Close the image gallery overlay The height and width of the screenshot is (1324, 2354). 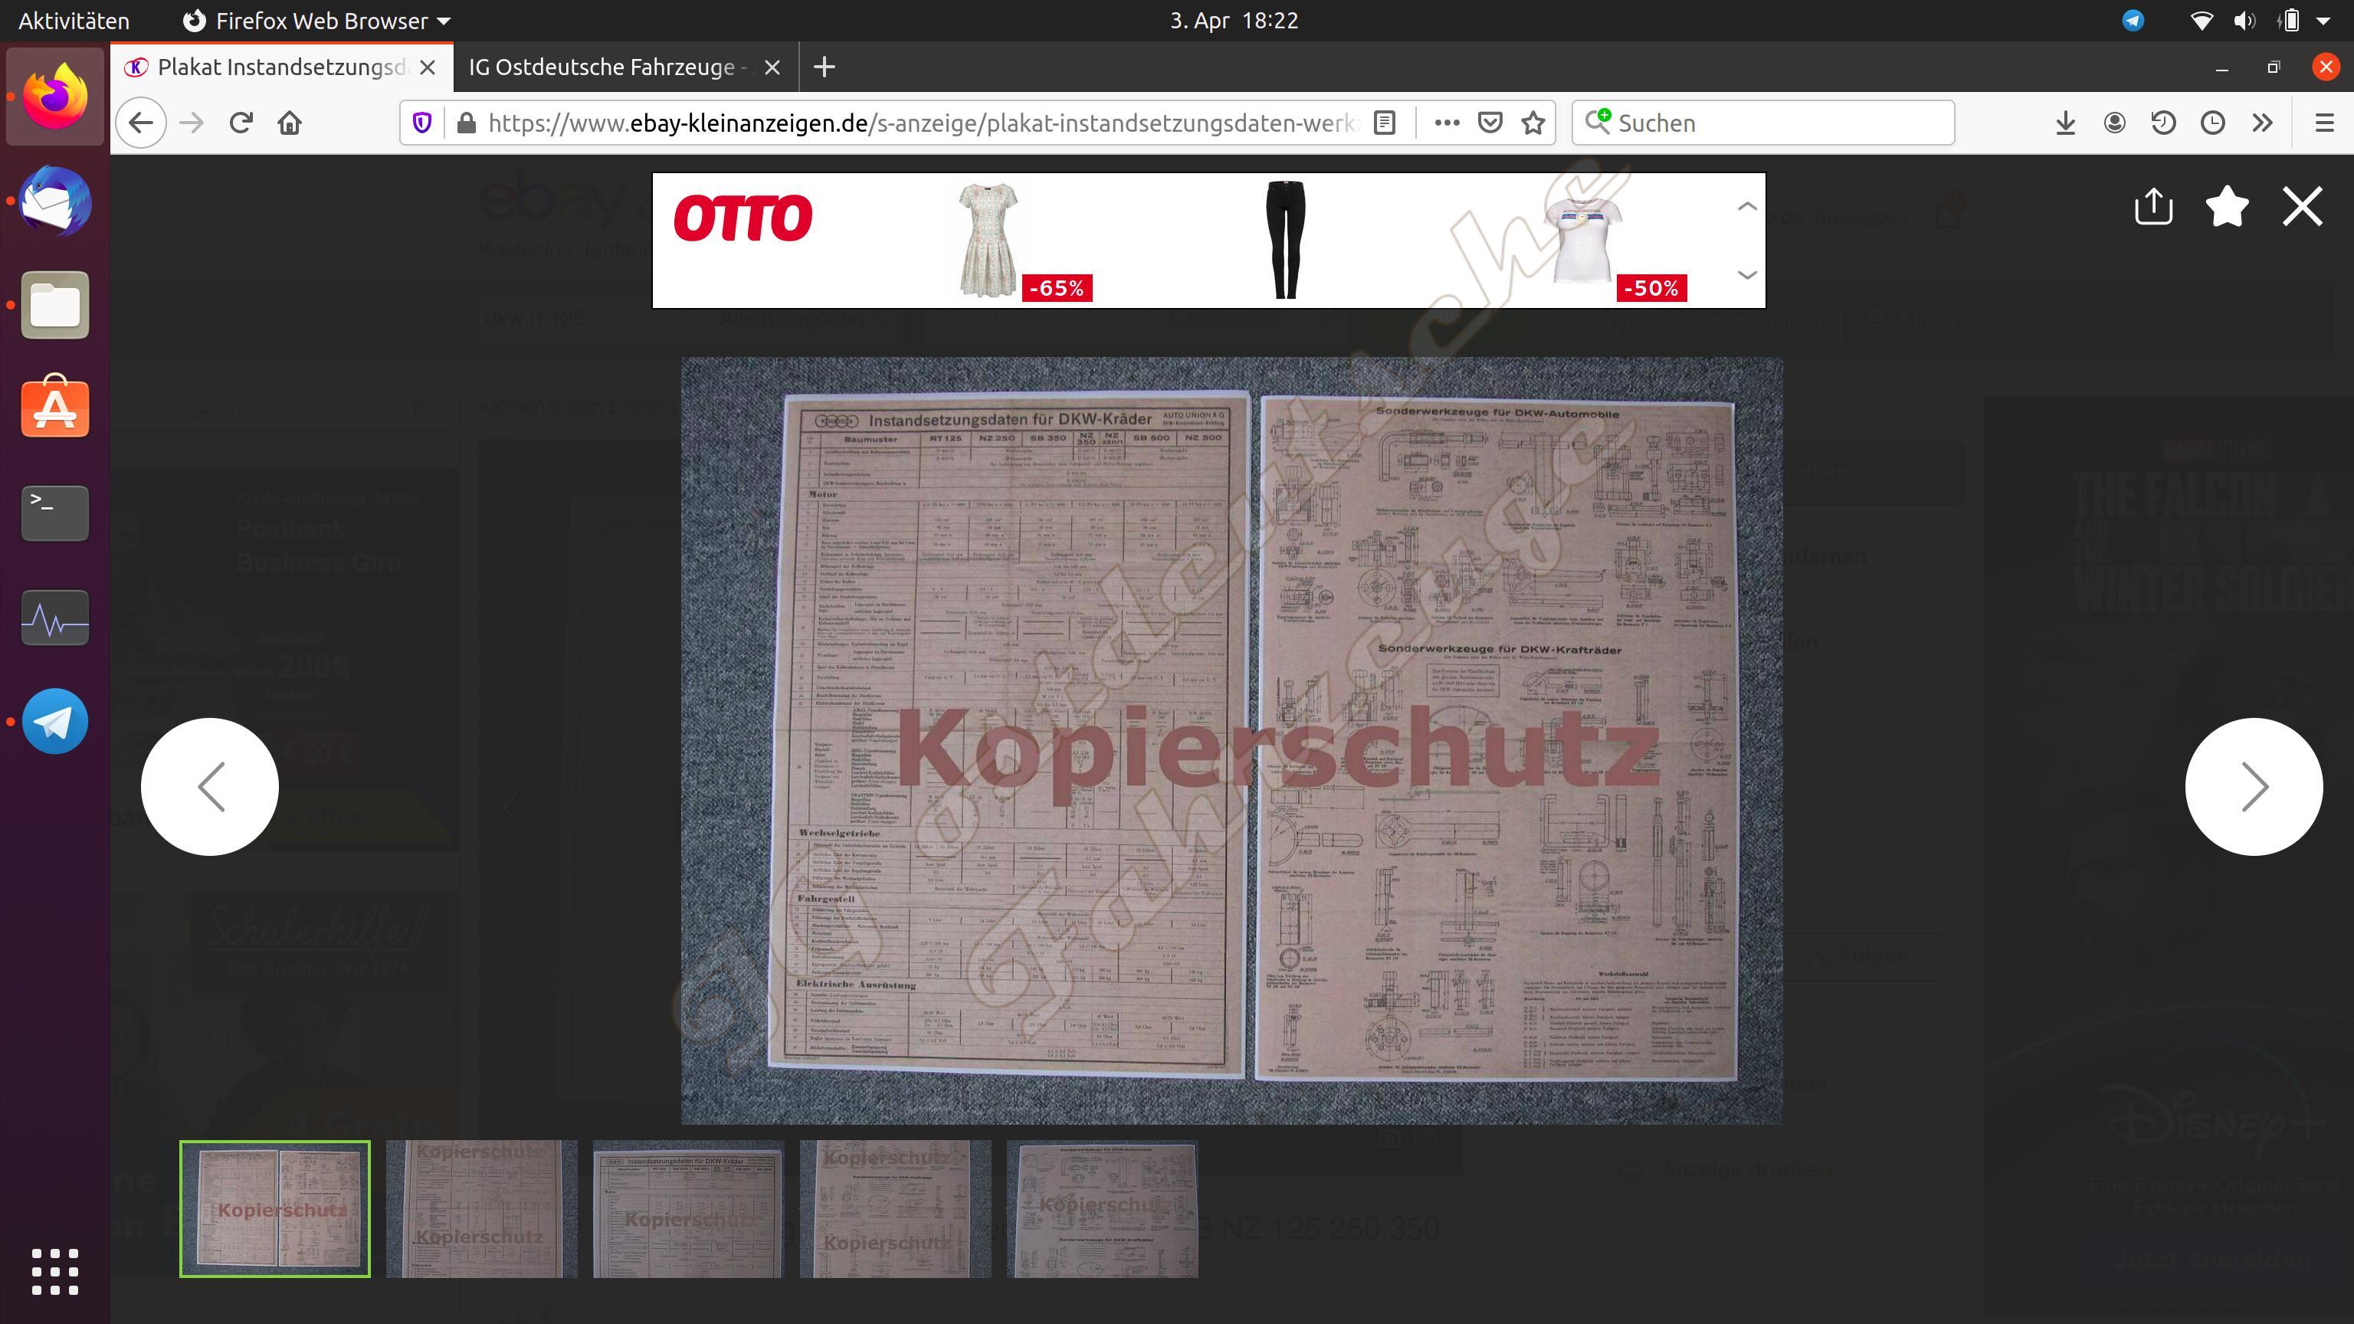point(2302,205)
